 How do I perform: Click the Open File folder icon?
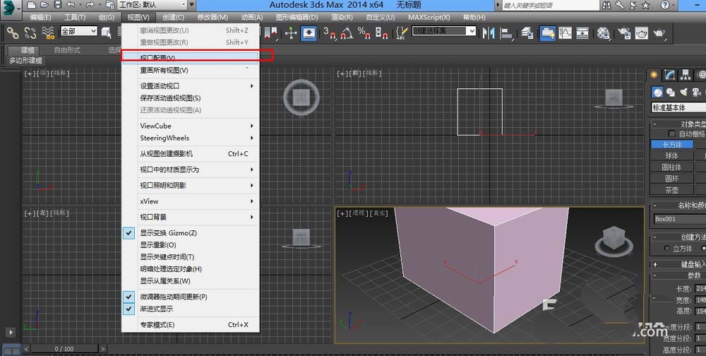[44, 5]
